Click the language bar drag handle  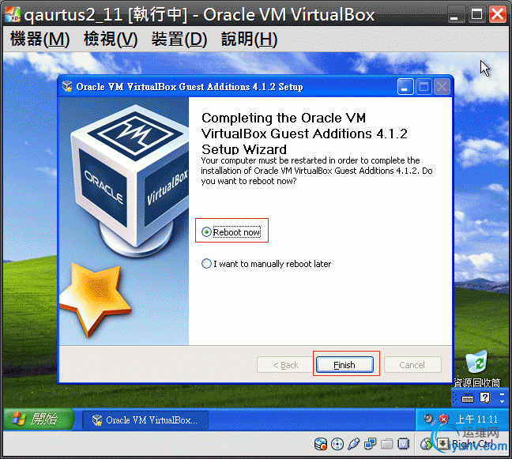coord(455,398)
